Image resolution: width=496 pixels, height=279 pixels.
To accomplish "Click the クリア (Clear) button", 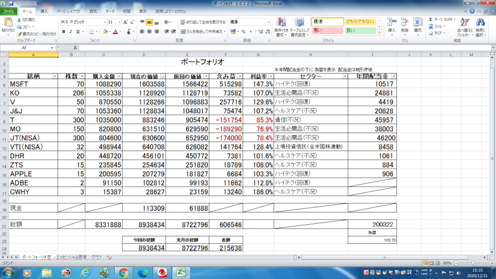I will [437, 33].
